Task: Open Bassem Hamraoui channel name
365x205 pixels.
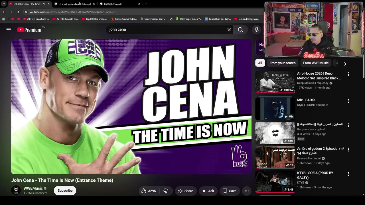Action: [x=309, y=158]
